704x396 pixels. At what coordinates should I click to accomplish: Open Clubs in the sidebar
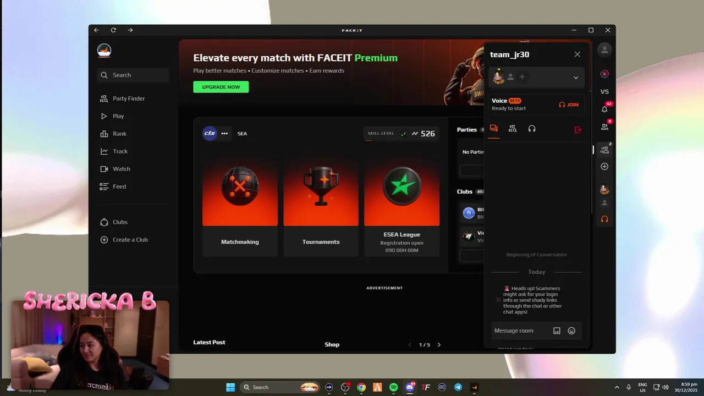tap(114, 222)
